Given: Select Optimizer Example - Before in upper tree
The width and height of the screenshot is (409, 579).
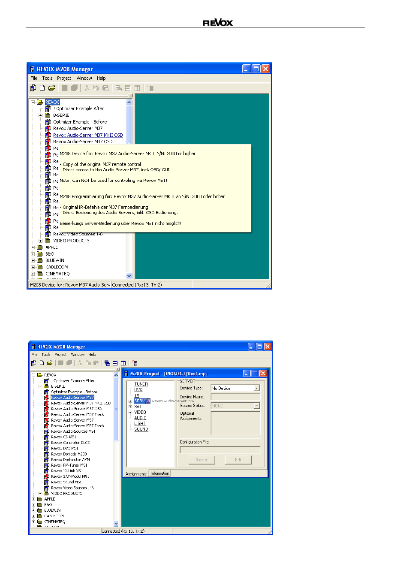Looking at the screenshot, I should coord(80,122).
